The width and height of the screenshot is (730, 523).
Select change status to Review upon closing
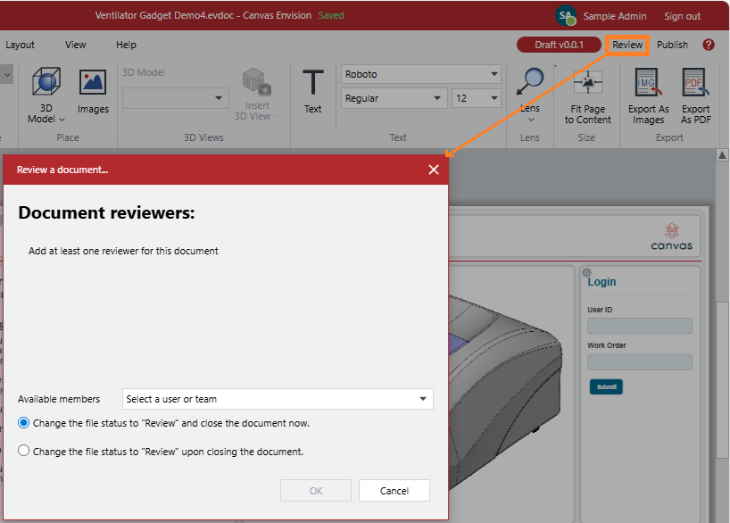click(x=24, y=451)
